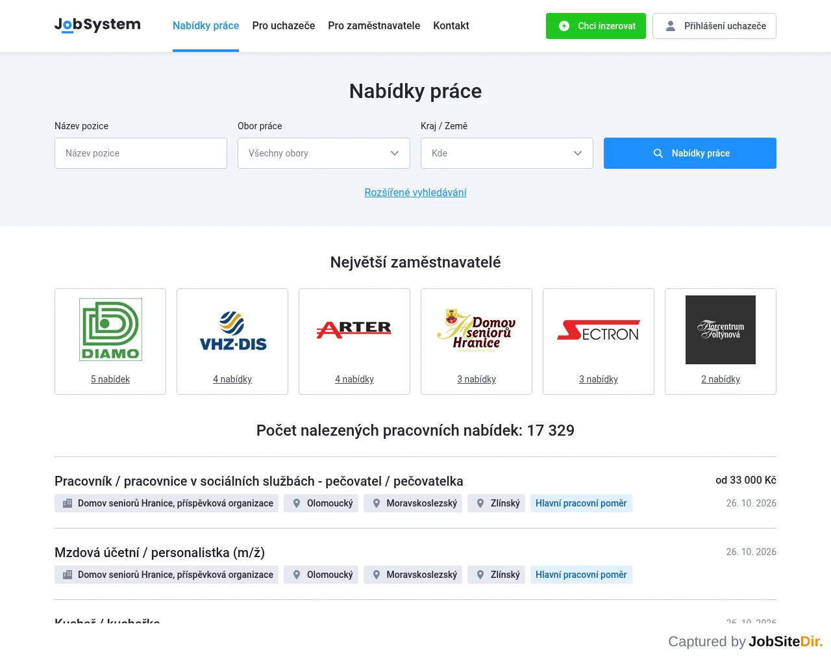Click the VHZ-DIS employer logo
This screenshot has height=661, width=831.
(x=232, y=330)
